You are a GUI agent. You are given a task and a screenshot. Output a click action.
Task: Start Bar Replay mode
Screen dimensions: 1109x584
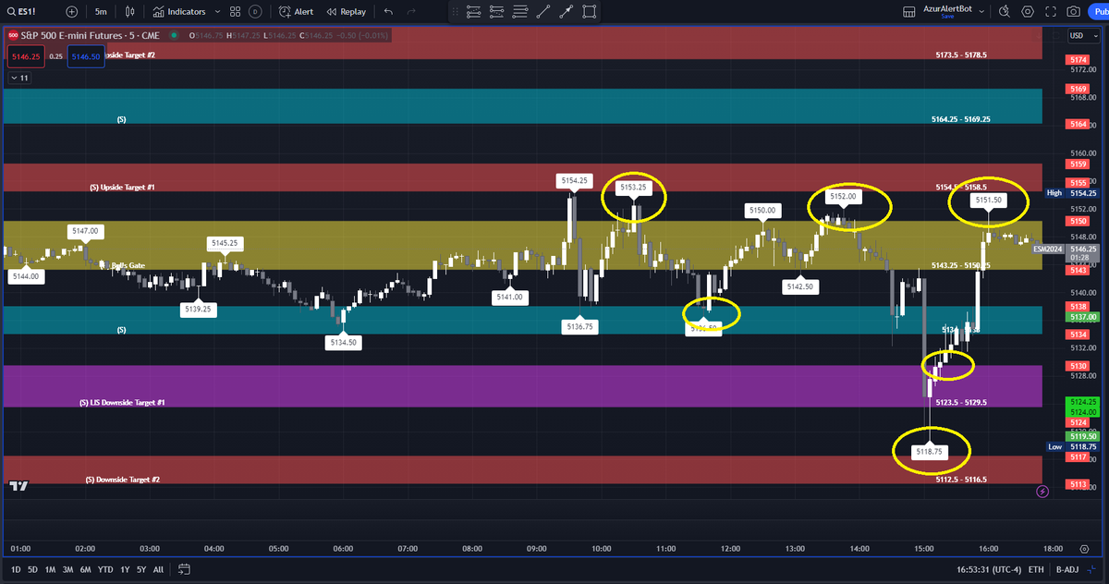coord(347,12)
